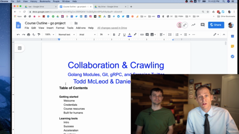Screen dimensions: 239x134
Task: Open the Insert menu in Docs
Action: pos(50,28)
